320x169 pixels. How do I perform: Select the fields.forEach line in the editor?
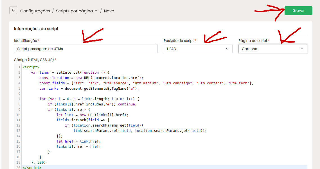tap(83, 120)
